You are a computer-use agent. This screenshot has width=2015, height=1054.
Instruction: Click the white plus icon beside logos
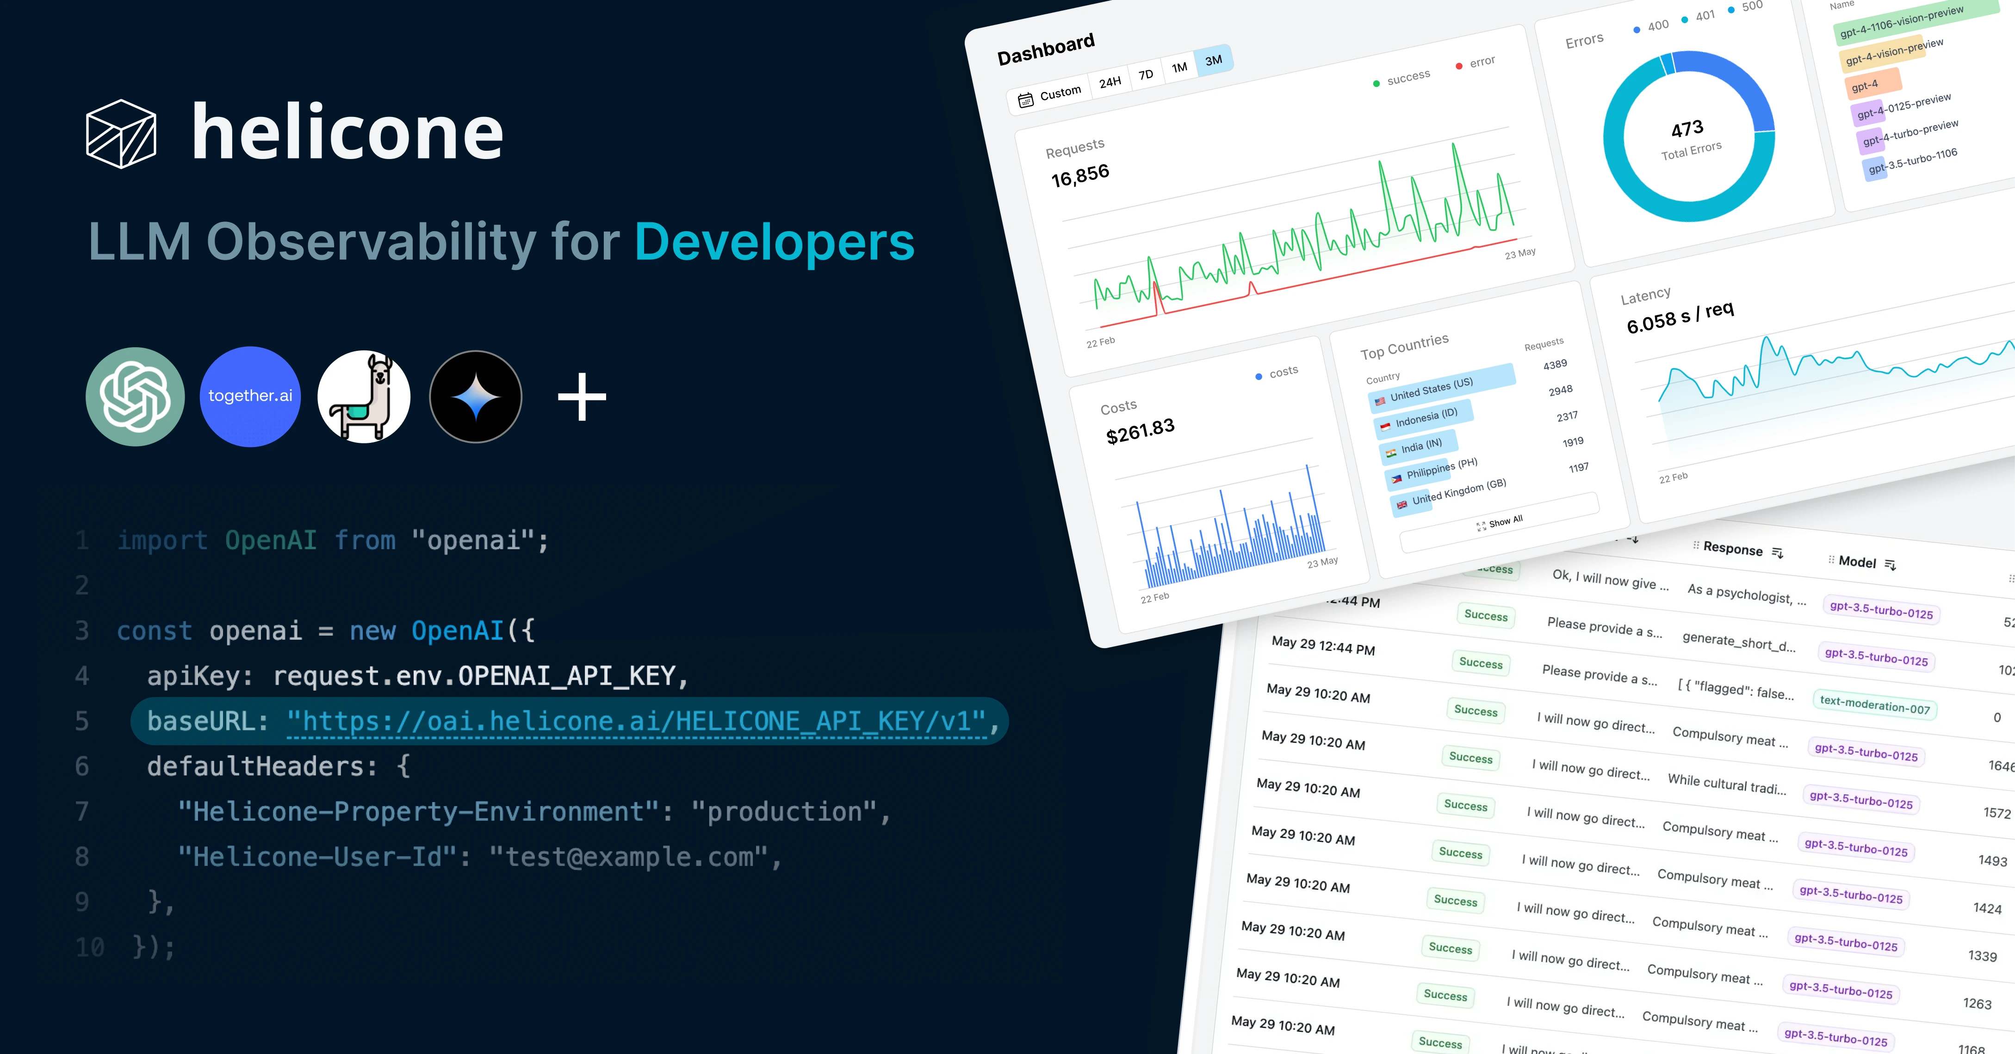point(582,397)
